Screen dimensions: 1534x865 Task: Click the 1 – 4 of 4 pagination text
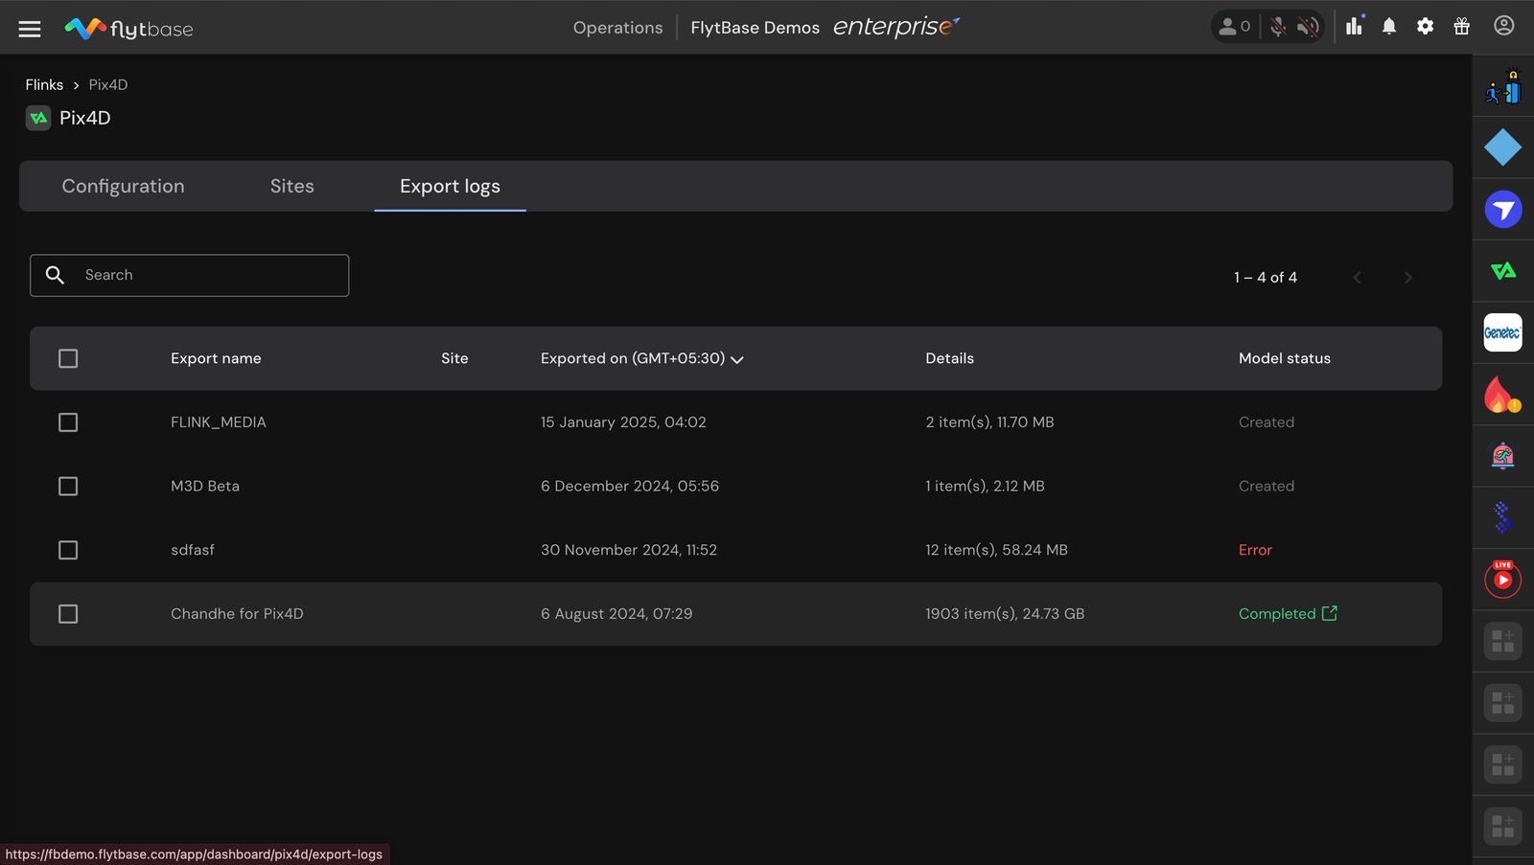click(1266, 278)
